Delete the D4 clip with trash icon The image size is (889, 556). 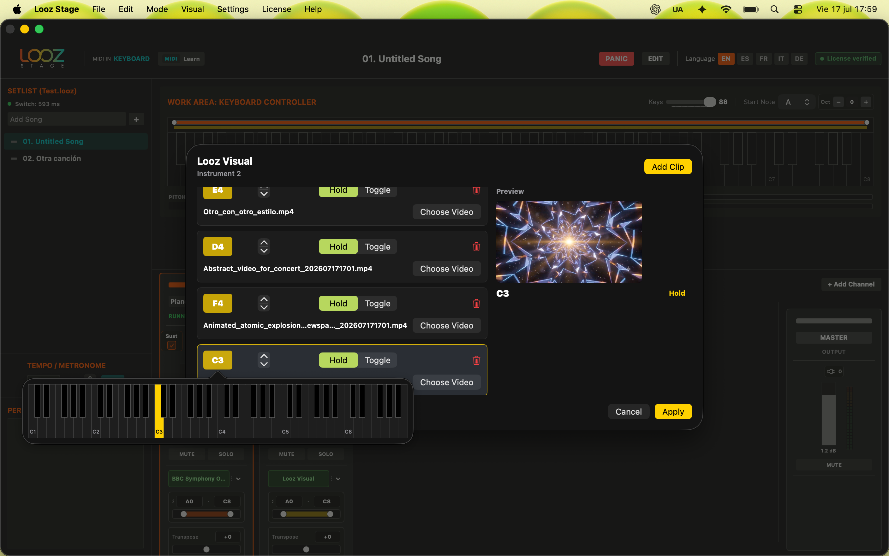point(476,246)
